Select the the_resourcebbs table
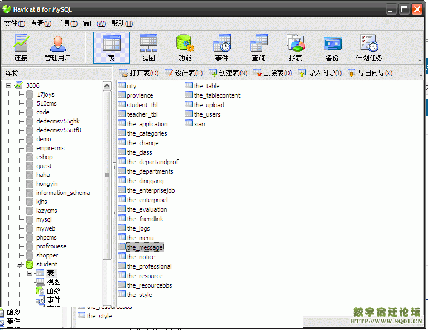Image resolution: width=428 pixels, height=330 pixels. [150, 285]
